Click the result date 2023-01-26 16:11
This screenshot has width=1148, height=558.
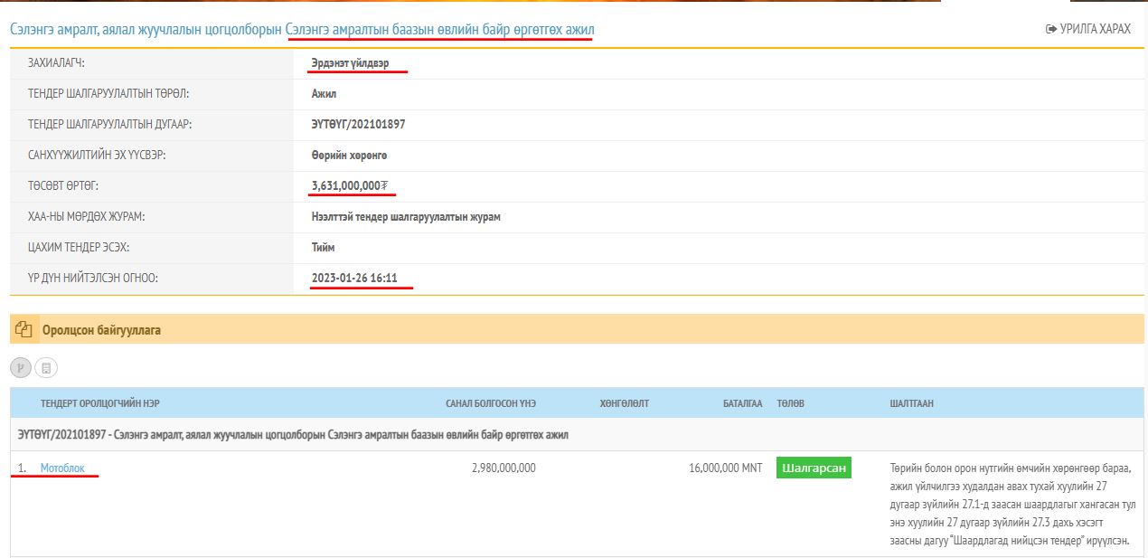tap(354, 278)
